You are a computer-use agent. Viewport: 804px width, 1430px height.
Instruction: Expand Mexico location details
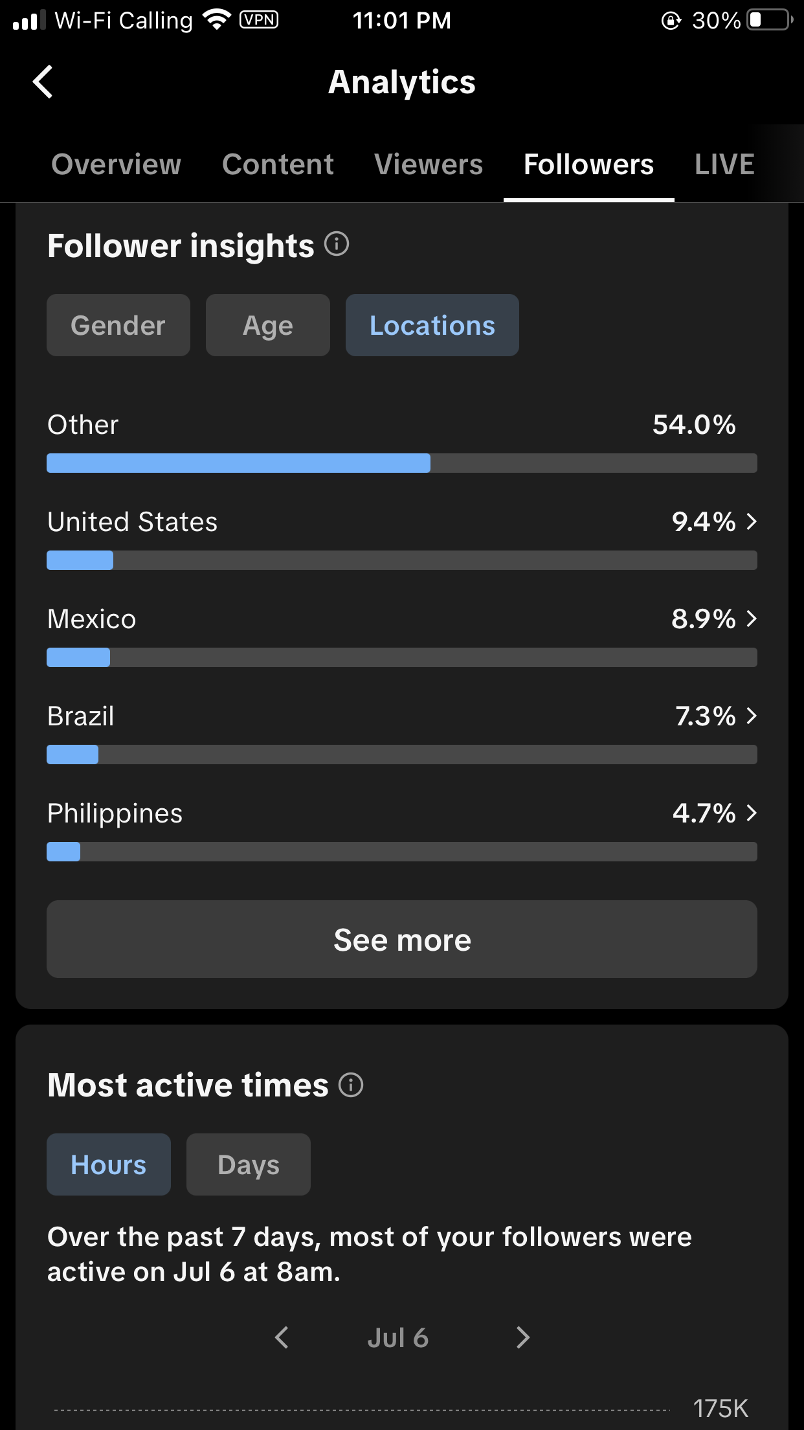click(x=752, y=619)
